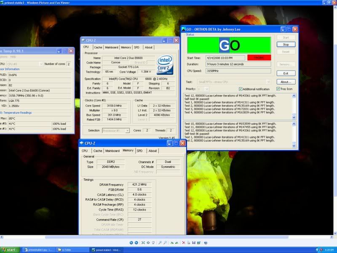Print the picture using the printer icon
Viewport: 337px width, 253px height.
(188, 243)
